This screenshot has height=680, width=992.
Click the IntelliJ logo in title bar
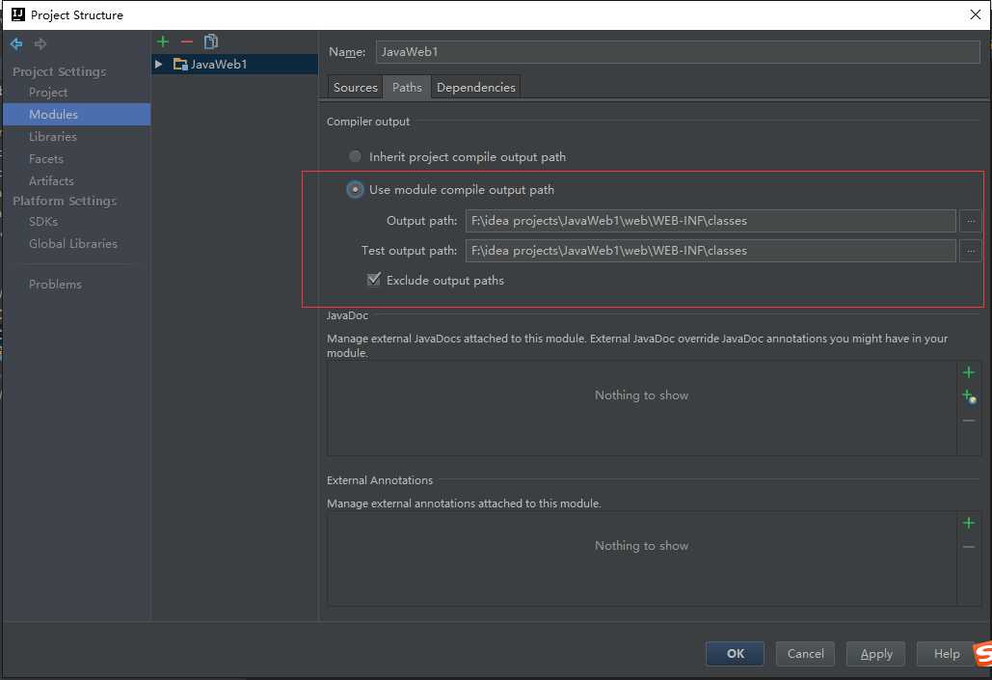coord(18,14)
